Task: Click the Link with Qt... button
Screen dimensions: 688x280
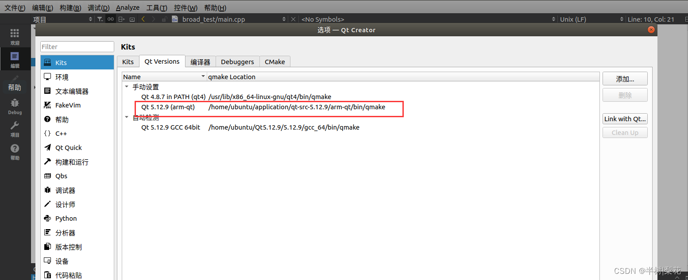Action: 625,119
